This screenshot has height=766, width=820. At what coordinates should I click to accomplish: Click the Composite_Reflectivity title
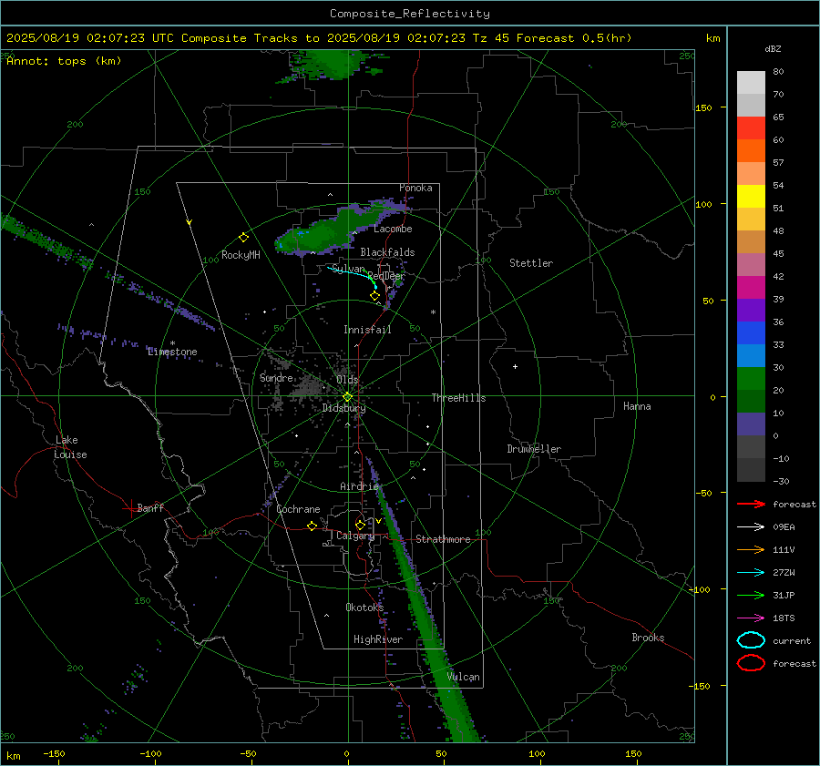tap(410, 14)
